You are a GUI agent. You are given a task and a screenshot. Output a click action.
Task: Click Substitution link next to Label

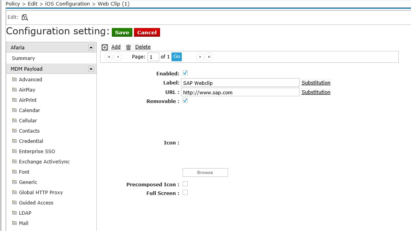[x=316, y=83]
